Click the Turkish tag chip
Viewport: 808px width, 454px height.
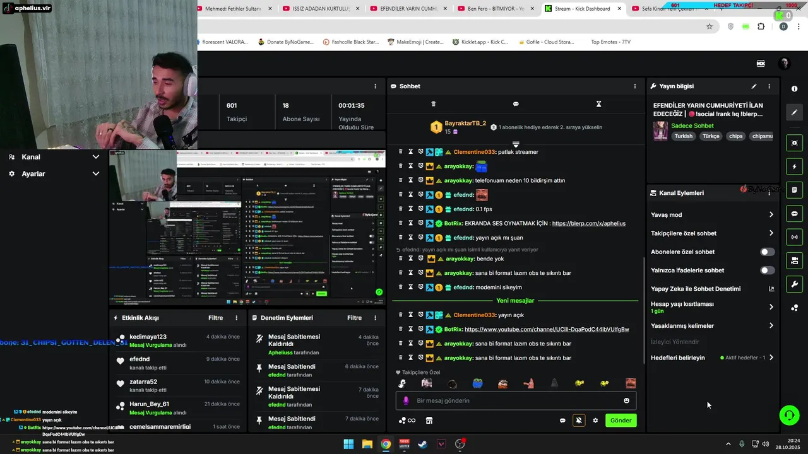pyautogui.click(x=683, y=136)
